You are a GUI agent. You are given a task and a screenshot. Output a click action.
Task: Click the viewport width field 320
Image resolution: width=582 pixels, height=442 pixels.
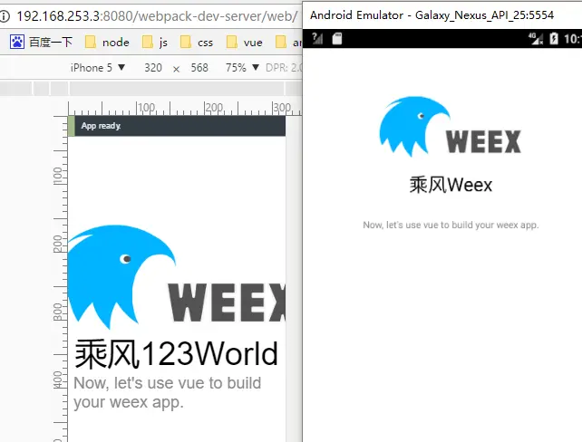point(153,68)
